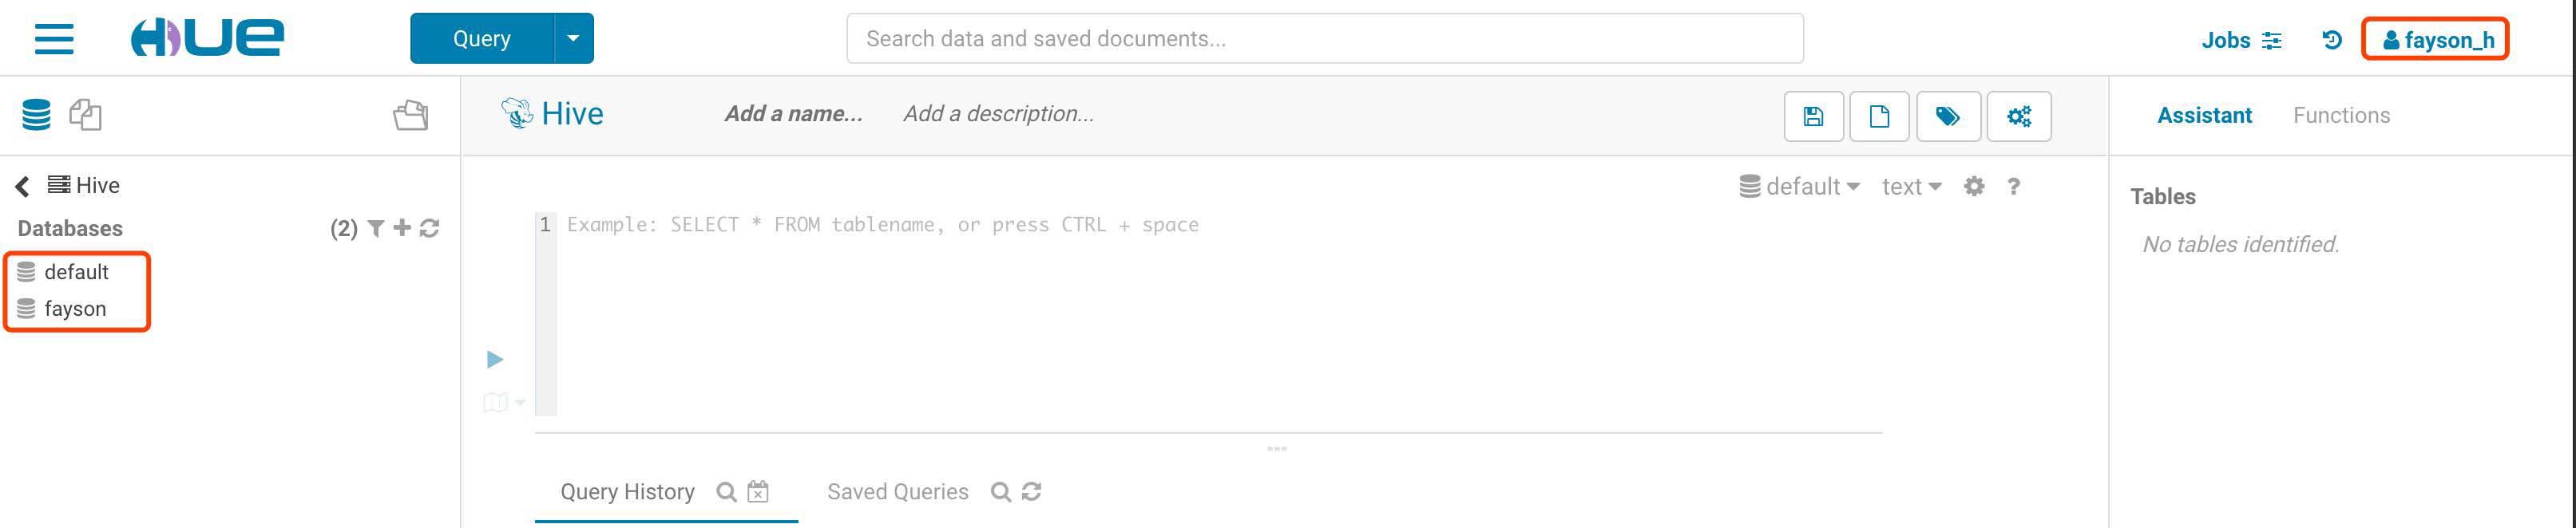
Task: Expand the text type dropdown
Action: click(1911, 187)
